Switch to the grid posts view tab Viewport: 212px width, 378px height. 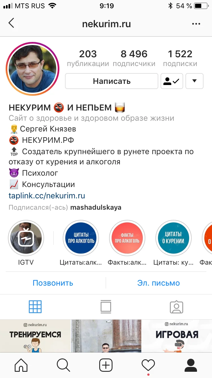(x=35, y=307)
